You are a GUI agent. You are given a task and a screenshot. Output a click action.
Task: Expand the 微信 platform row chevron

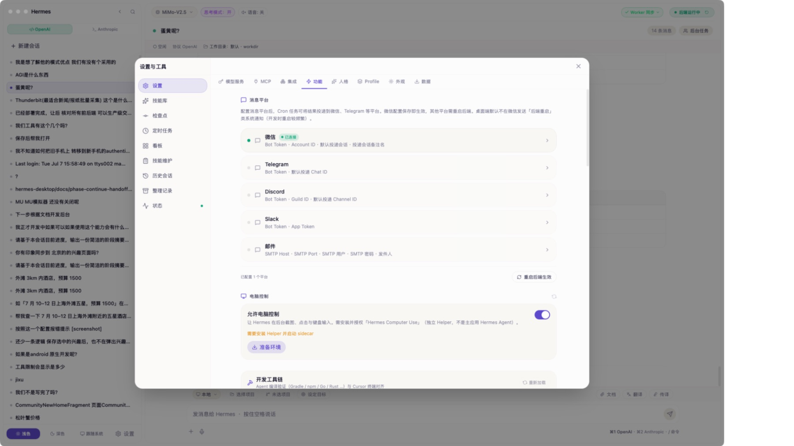(547, 141)
